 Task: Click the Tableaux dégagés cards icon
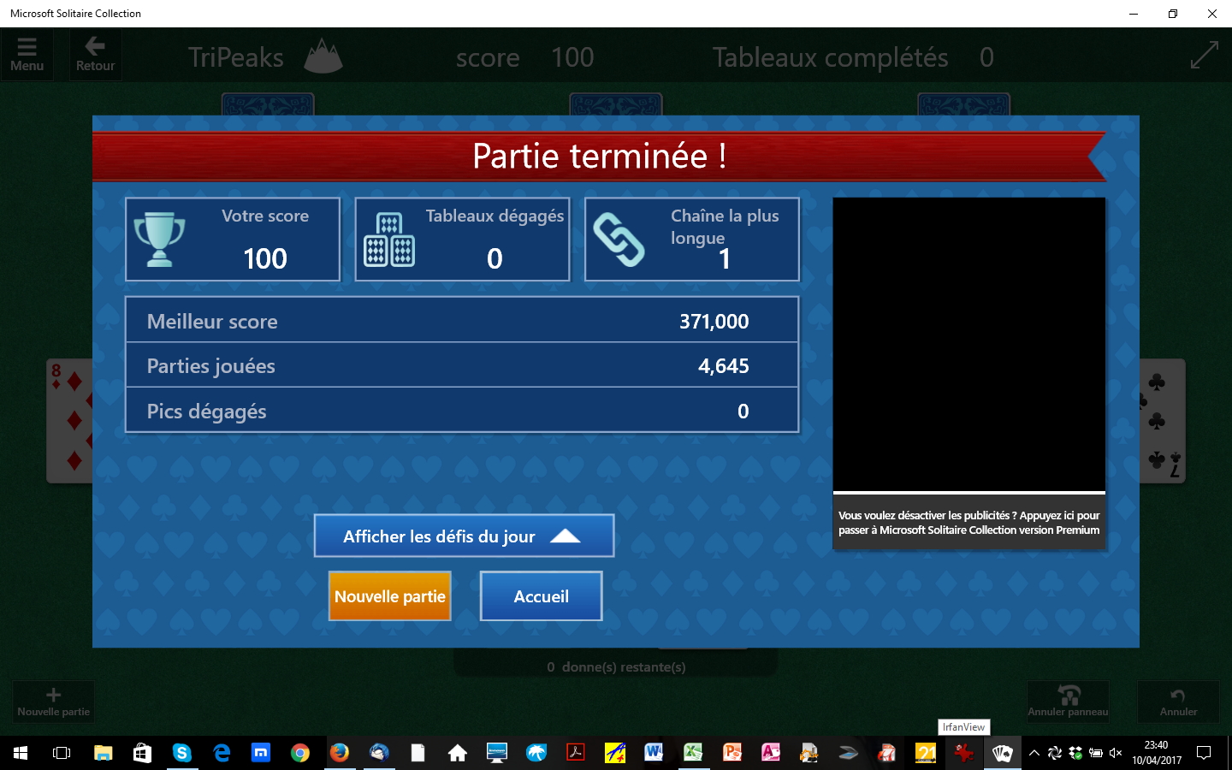[389, 240]
